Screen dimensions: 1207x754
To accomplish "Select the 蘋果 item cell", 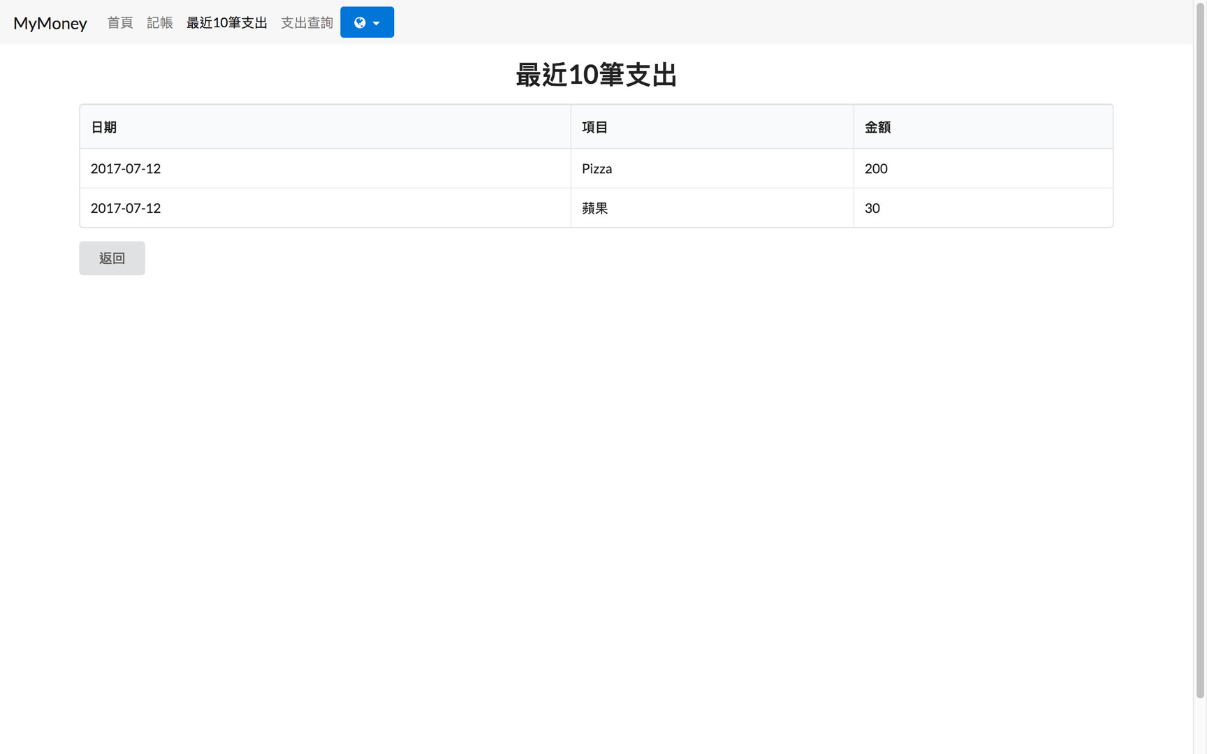I will (x=595, y=208).
